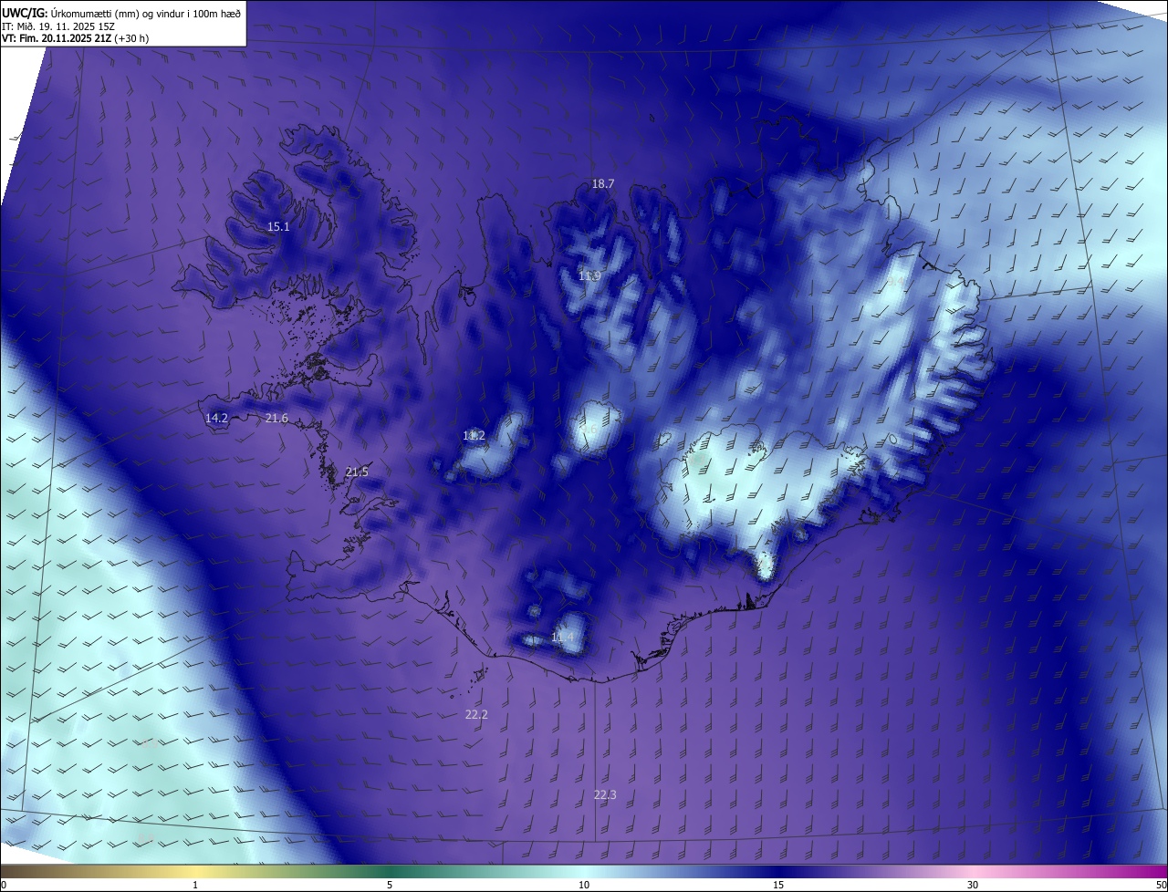The width and height of the screenshot is (1168, 892).
Task: Click the 21.5 value label on the map
Action: tap(357, 472)
